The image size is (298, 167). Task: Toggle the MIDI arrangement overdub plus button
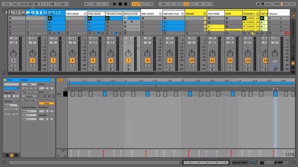click(x=134, y=4)
